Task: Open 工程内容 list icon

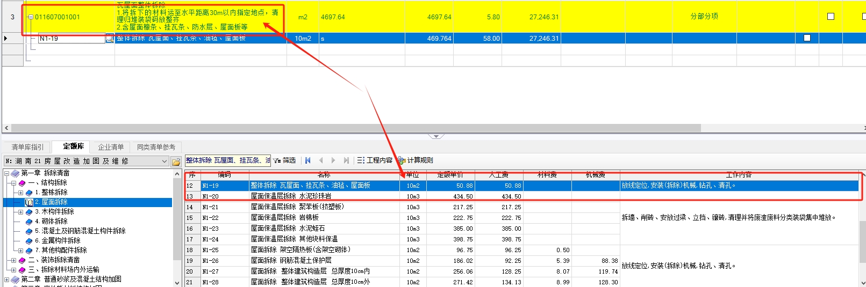Action: pyautogui.click(x=361, y=160)
